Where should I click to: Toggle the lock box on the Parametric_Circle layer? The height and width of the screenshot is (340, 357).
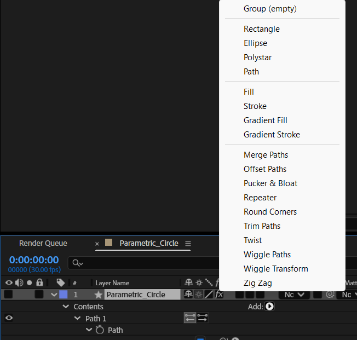click(x=39, y=294)
